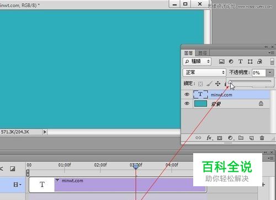The image size is (276, 200).
Task: Delete layer with trash icon
Action: coord(262,138)
